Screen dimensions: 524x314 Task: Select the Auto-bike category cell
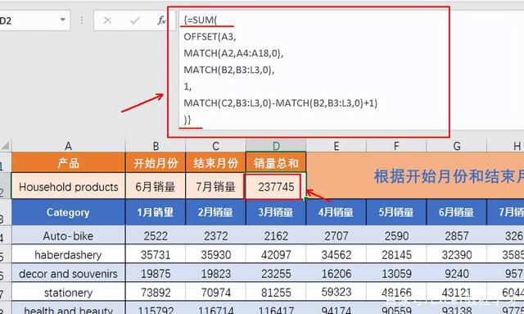[68, 235]
